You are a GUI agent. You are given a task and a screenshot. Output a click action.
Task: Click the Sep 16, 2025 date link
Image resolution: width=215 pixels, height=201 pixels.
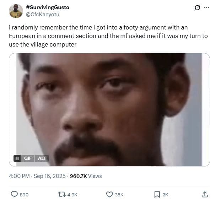(50, 176)
